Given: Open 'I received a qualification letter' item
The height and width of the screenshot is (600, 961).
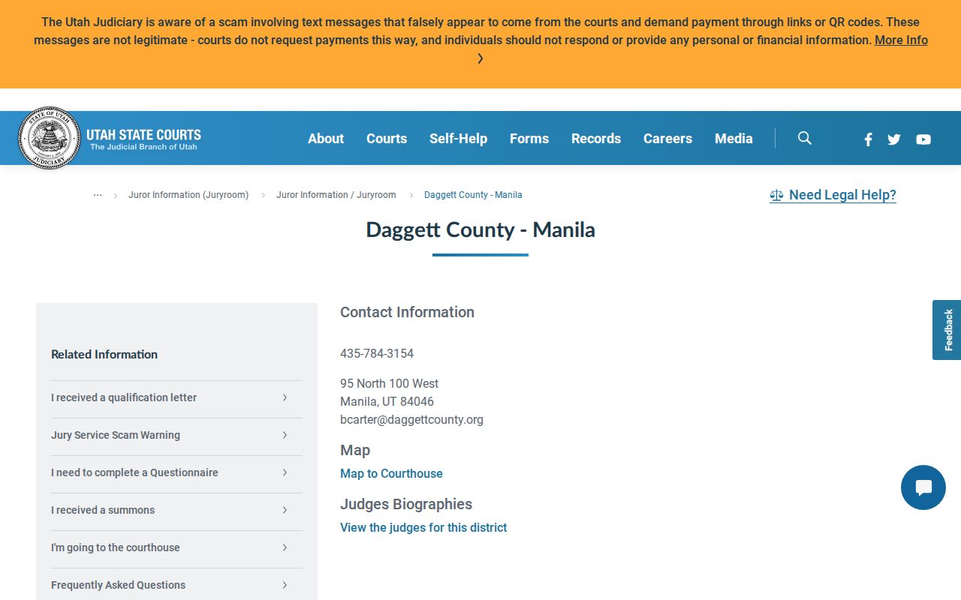Looking at the screenshot, I should click(176, 397).
